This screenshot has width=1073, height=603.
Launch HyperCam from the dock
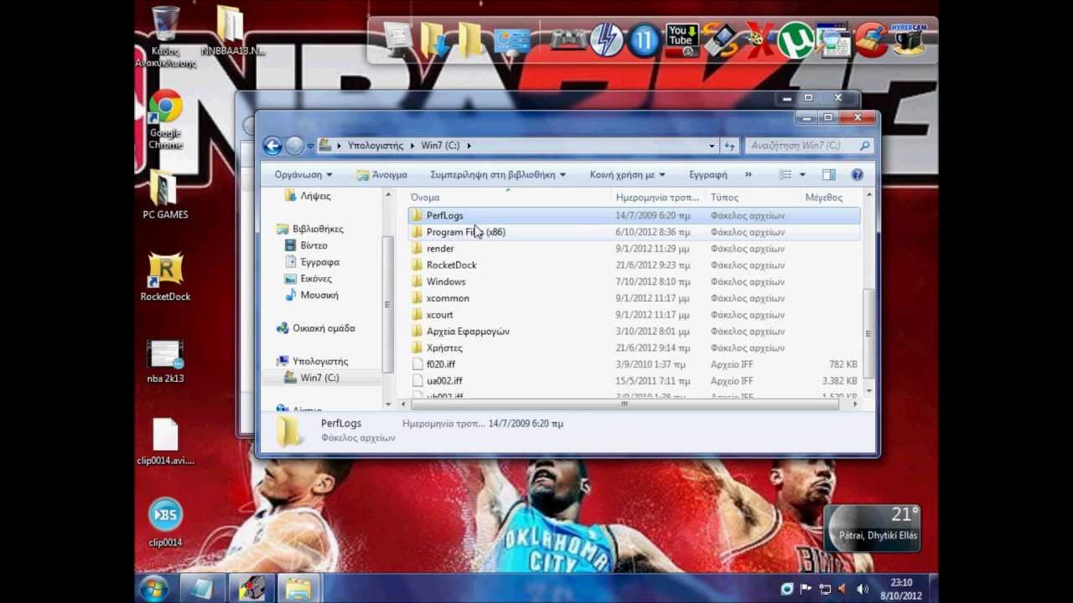click(x=909, y=40)
